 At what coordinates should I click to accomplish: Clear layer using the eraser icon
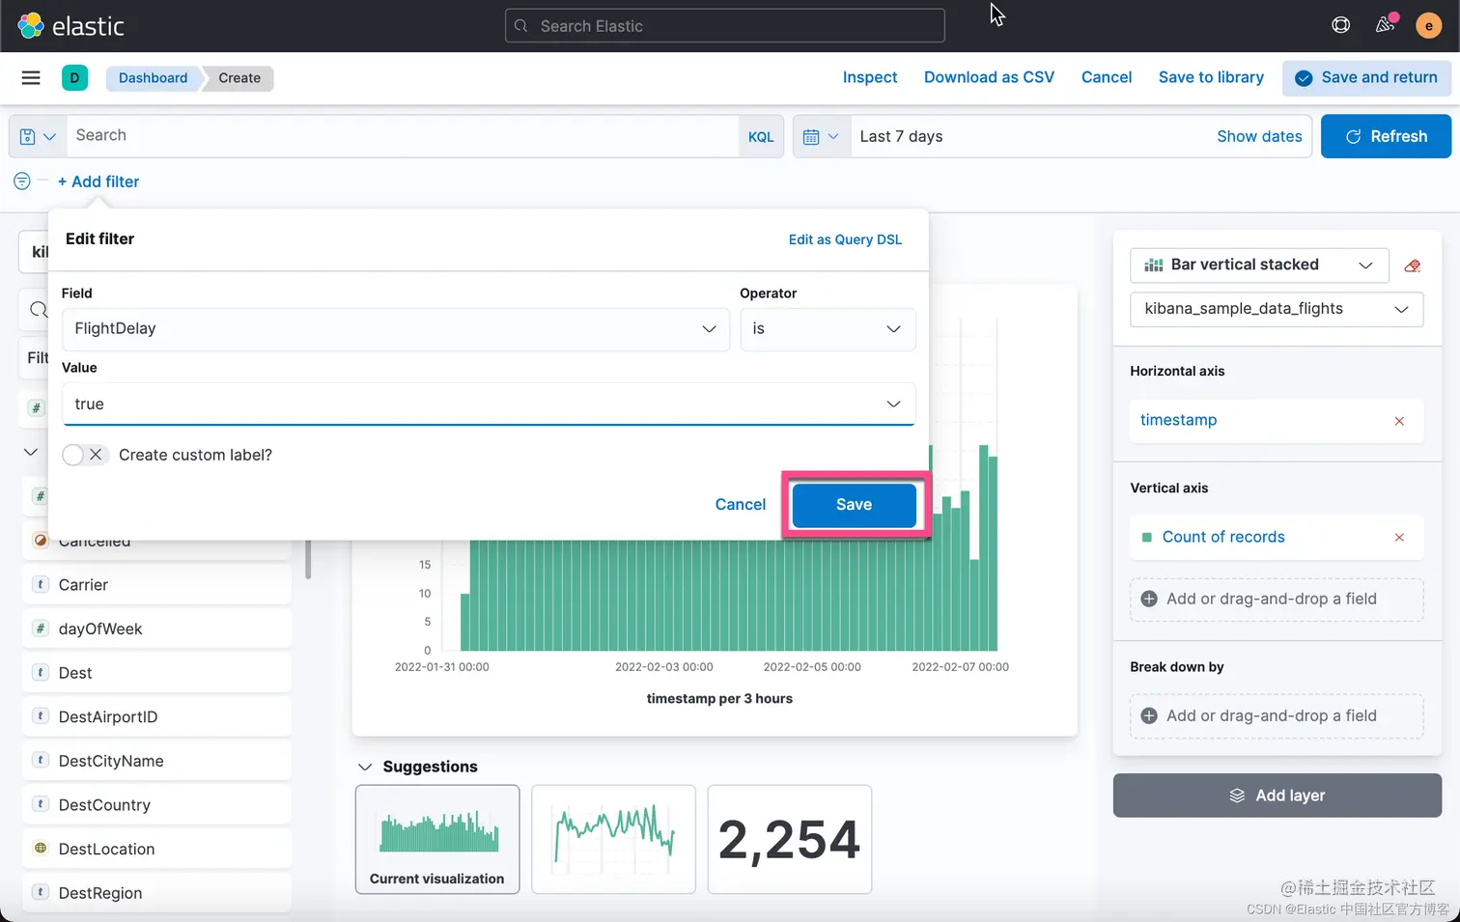(x=1413, y=265)
